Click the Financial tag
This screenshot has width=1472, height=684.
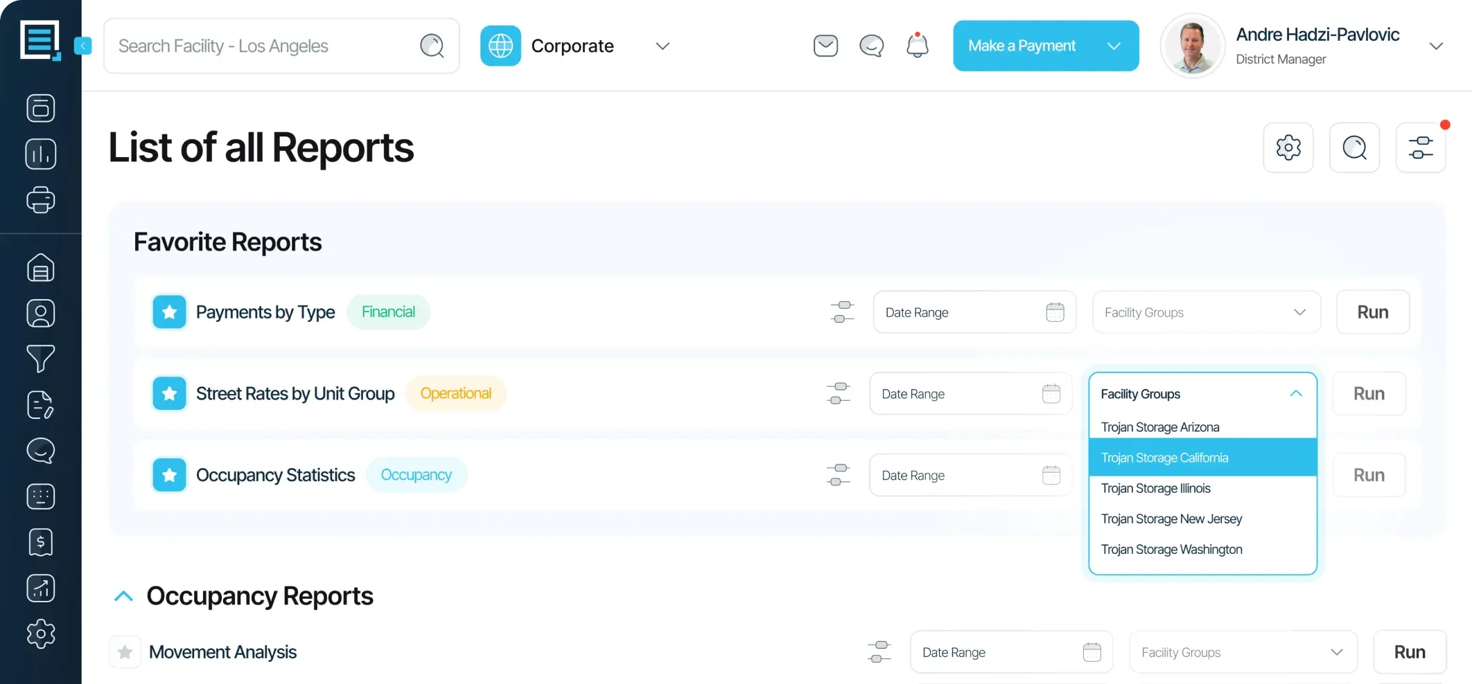388,312
